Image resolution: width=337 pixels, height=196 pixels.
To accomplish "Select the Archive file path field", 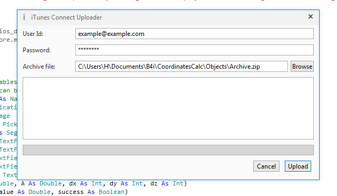I will click(x=181, y=67).
